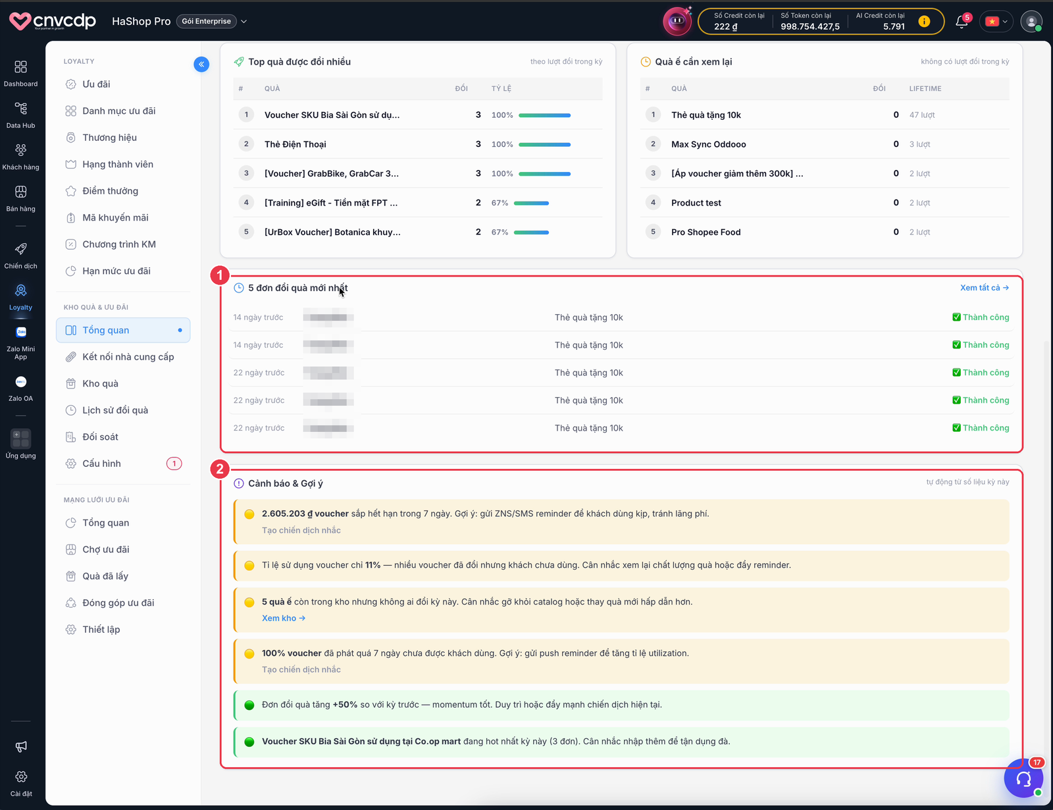Open Đối soát menu item
The height and width of the screenshot is (810, 1053).
123,437
